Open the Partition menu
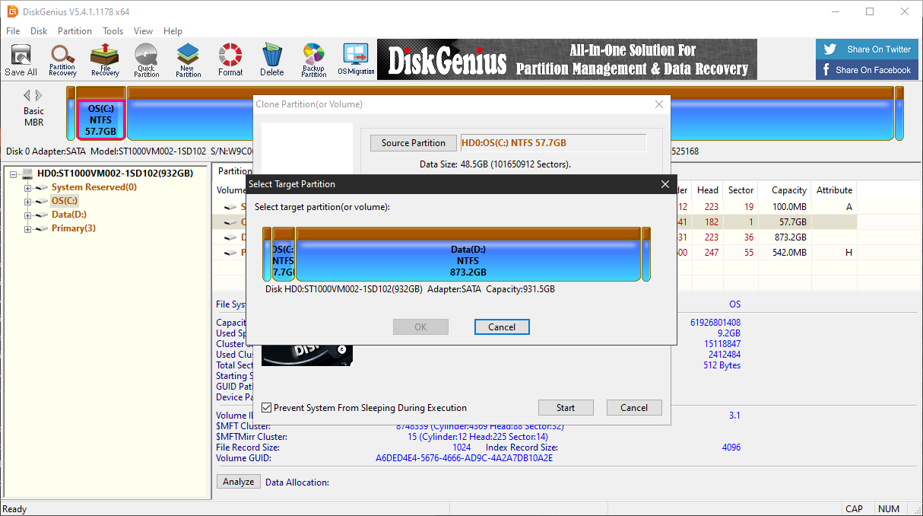Viewport: 923px width, 516px height. [75, 31]
